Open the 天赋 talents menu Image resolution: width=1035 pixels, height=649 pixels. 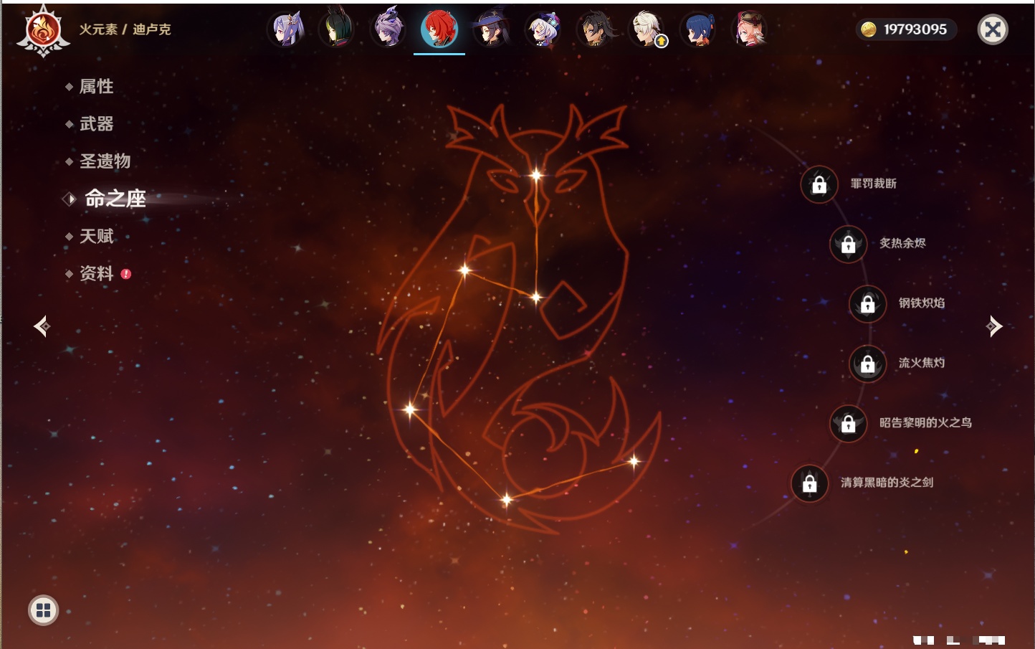click(x=96, y=236)
